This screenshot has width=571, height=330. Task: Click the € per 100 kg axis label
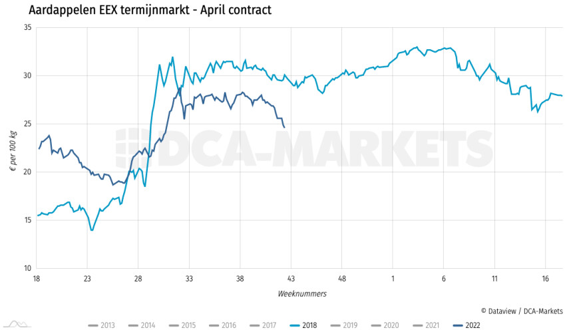point(13,149)
